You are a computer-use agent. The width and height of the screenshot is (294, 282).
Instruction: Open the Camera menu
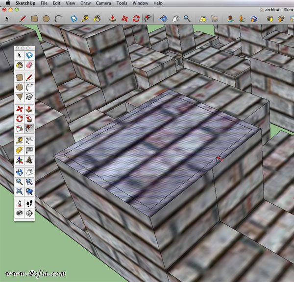[x=103, y=3]
